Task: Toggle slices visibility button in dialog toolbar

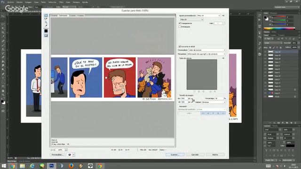Action: click(x=46, y=36)
